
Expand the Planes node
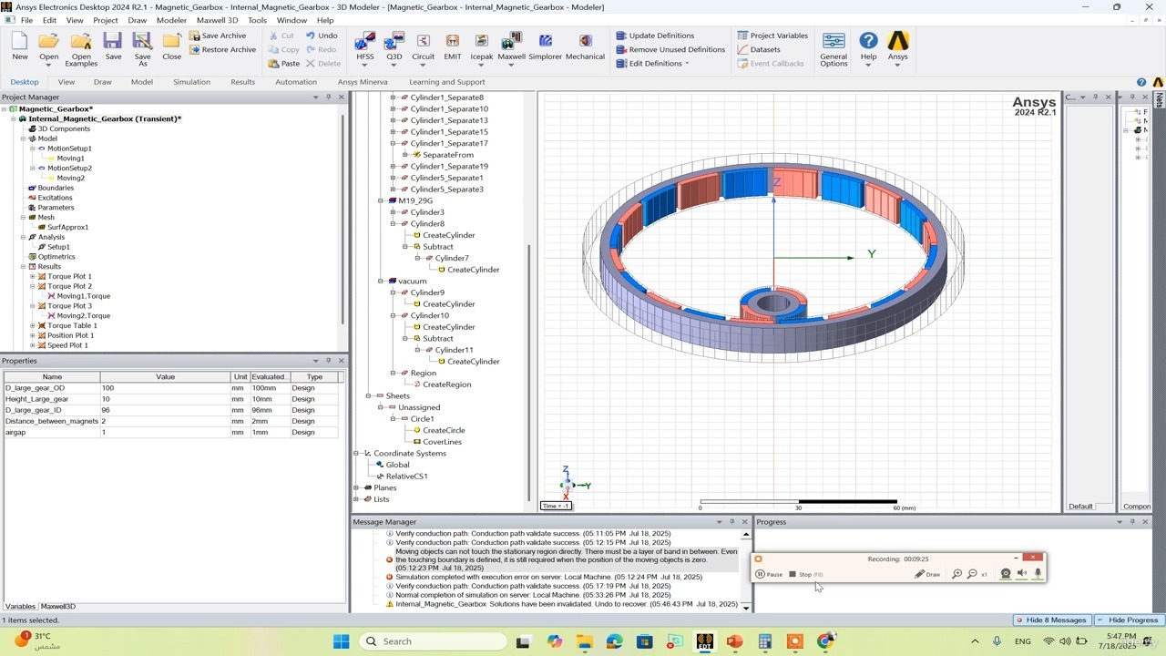point(356,487)
